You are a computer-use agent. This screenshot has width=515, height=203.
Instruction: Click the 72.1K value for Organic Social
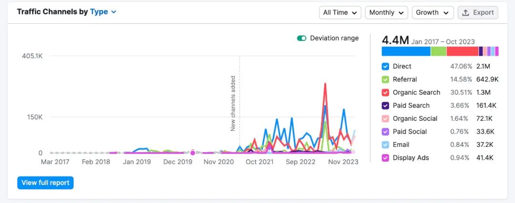[x=485, y=119]
